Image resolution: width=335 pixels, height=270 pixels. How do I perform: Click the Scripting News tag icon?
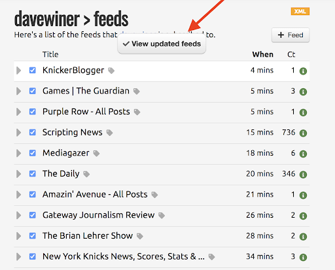pos(109,133)
